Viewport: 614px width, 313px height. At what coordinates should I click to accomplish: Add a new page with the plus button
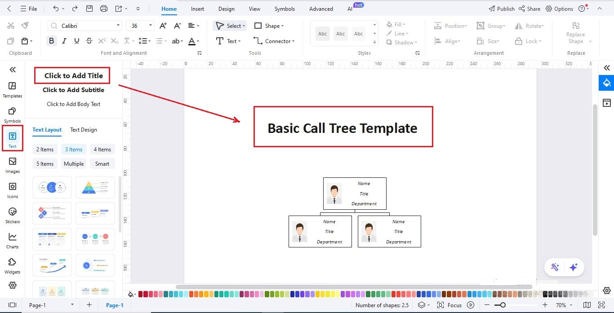89,305
